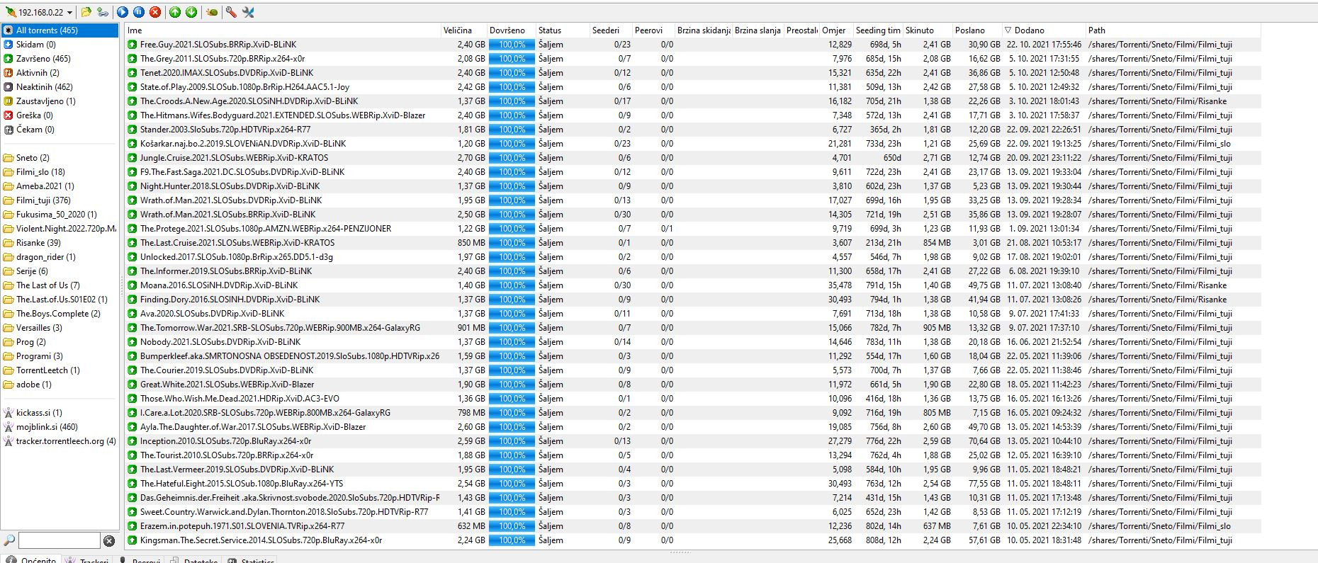
Task: Sort by the Poslano column header
Action: point(977,30)
